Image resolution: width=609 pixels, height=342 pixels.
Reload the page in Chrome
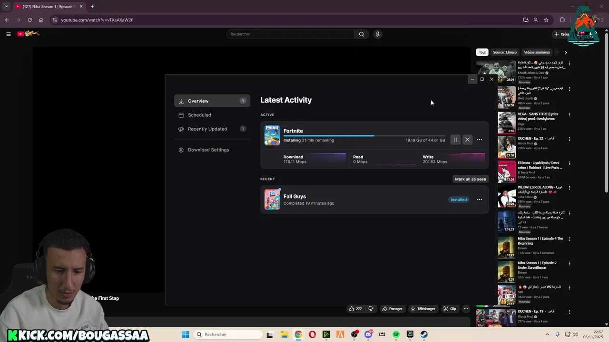29,20
